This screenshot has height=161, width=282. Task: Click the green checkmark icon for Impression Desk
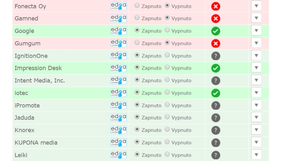[x=216, y=68]
